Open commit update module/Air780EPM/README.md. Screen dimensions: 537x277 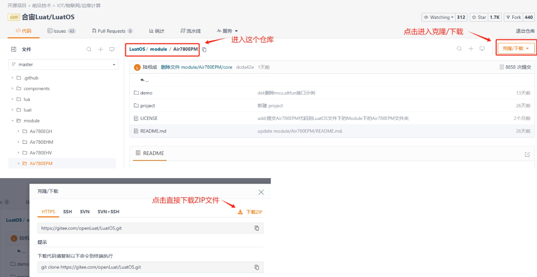(300, 131)
